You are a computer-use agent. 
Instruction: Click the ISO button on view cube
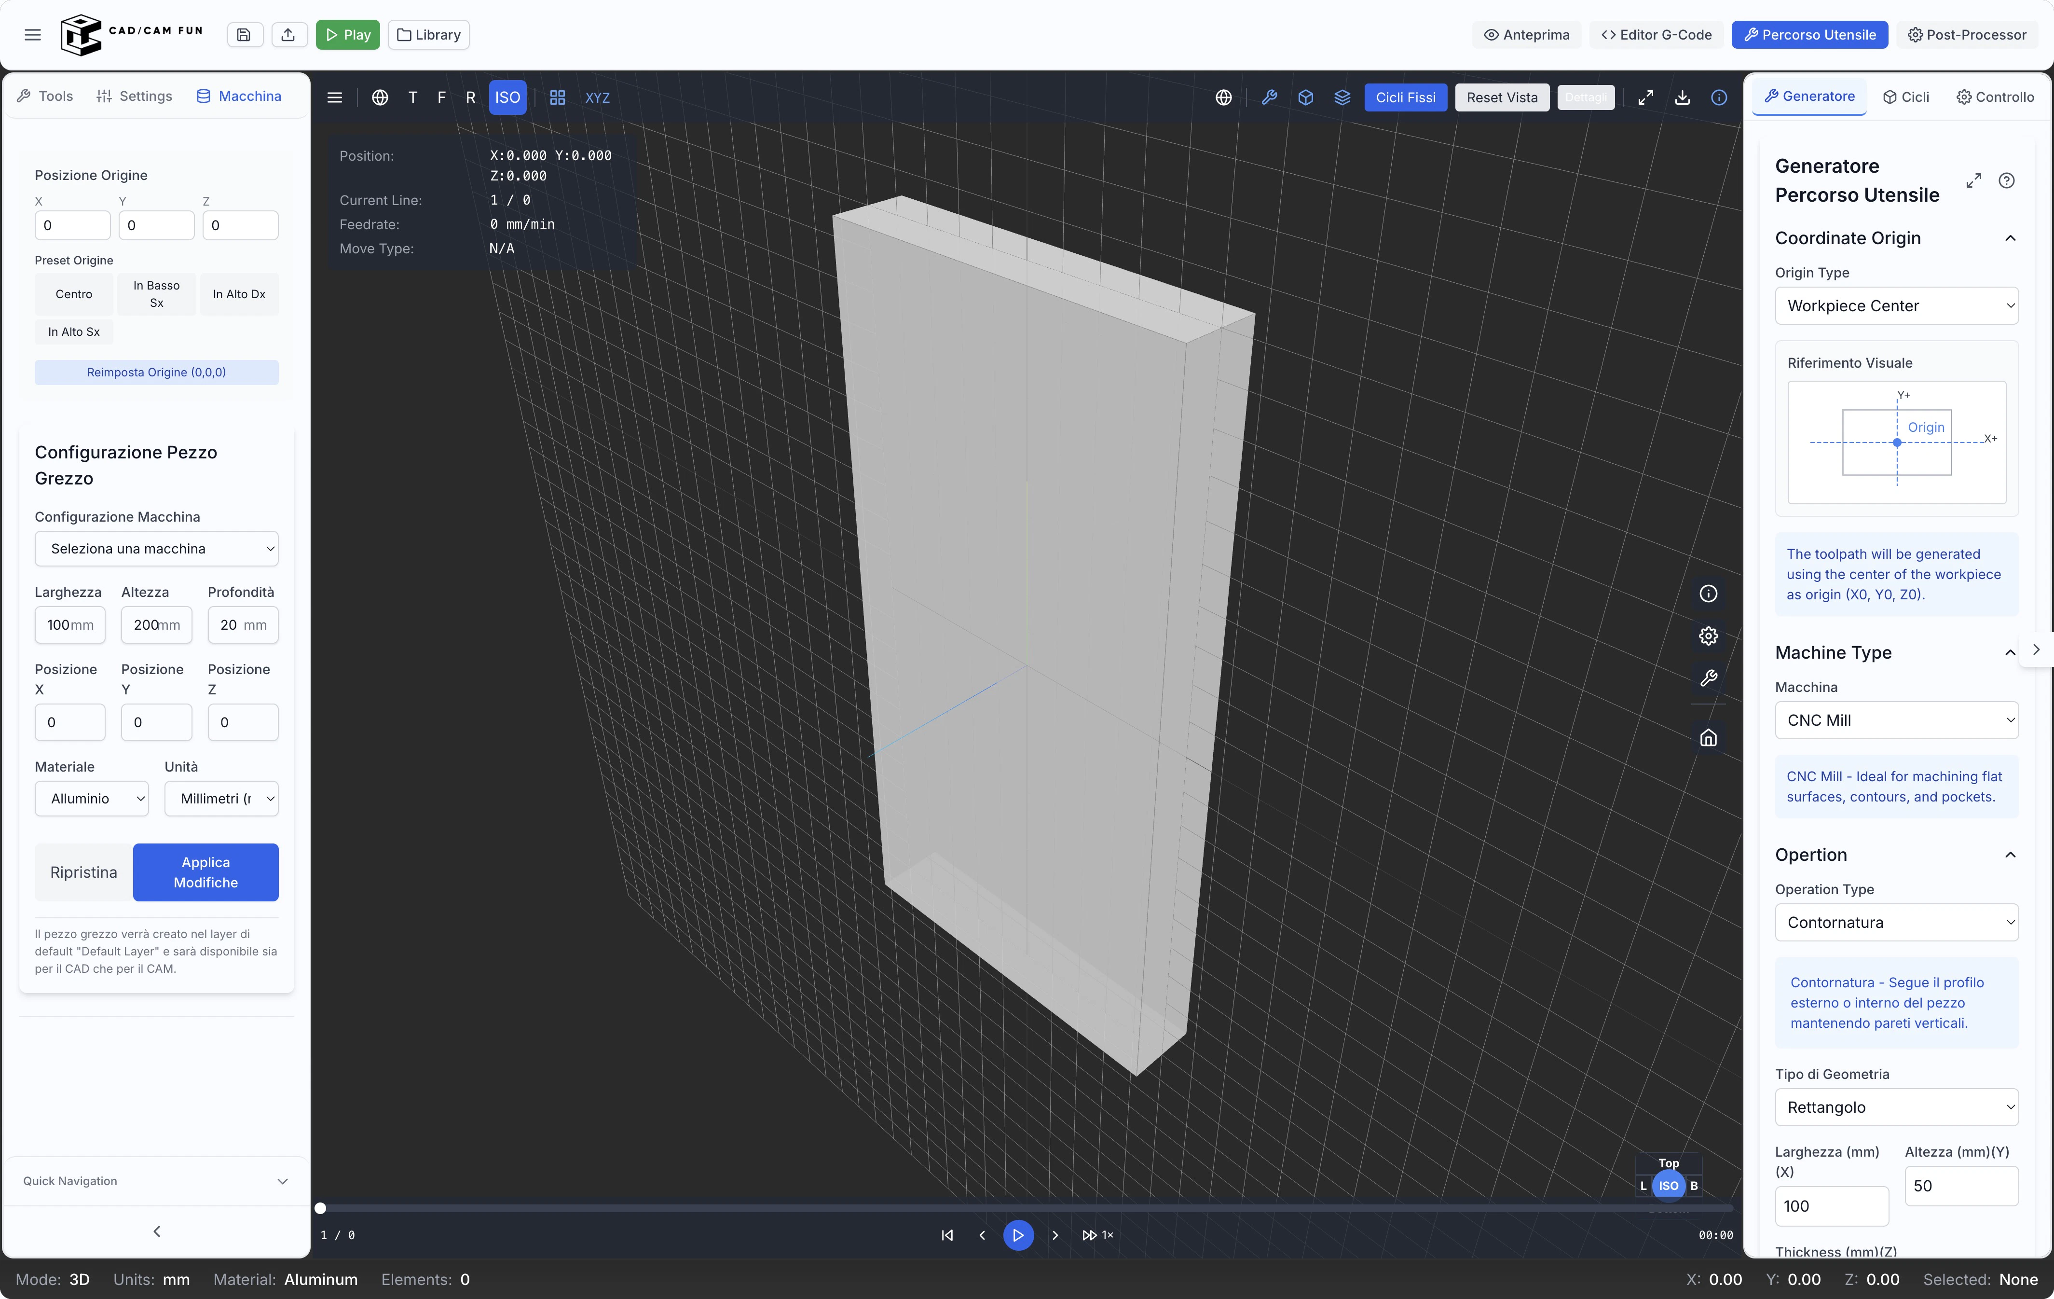pyautogui.click(x=1669, y=1186)
